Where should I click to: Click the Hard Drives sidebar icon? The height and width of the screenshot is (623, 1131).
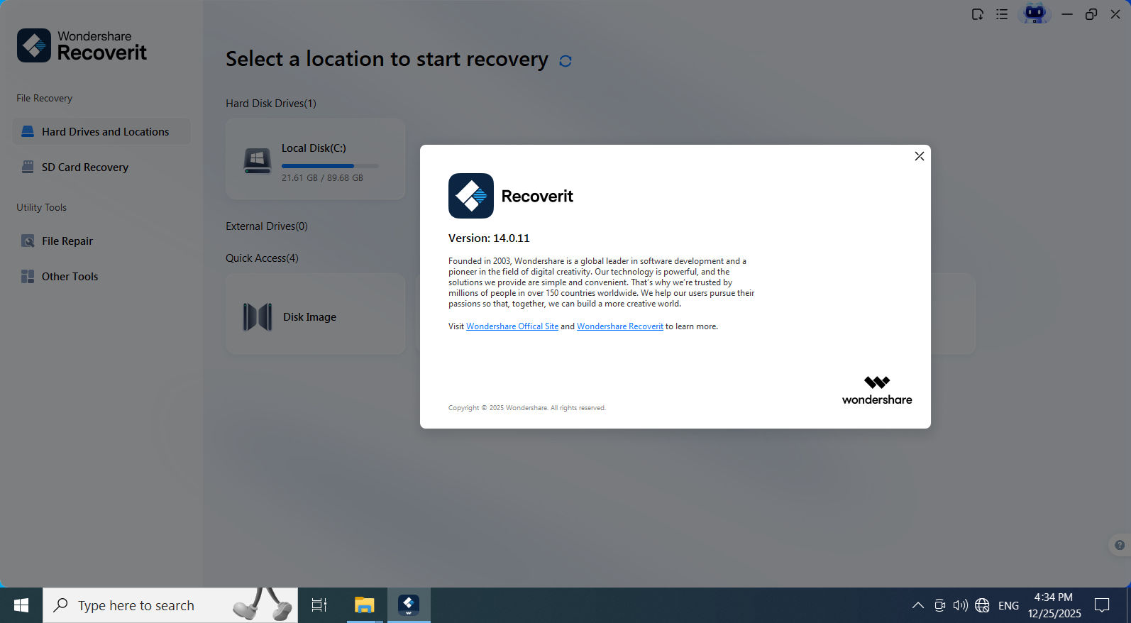click(28, 132)
